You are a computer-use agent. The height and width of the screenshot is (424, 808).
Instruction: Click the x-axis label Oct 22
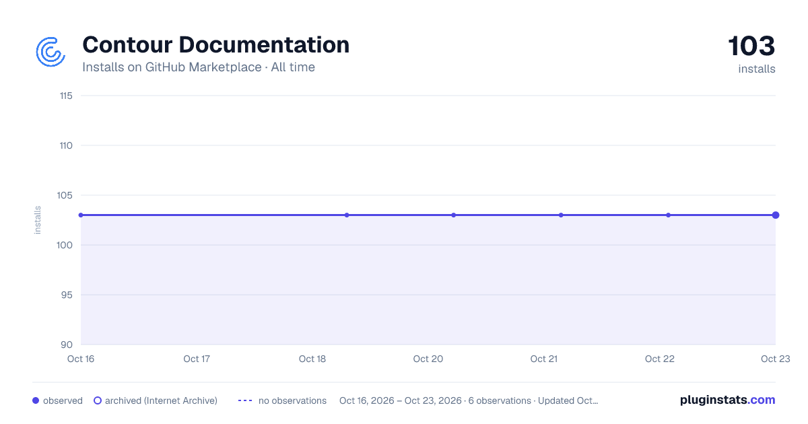(660, 359)
